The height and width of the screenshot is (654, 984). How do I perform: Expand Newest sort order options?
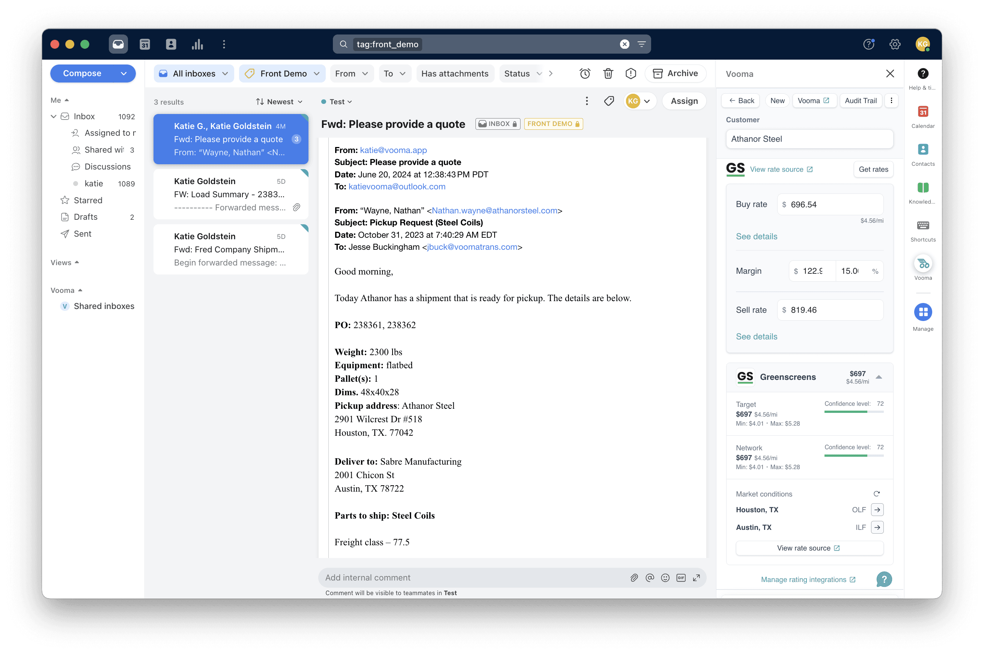(x=279, y=102)
